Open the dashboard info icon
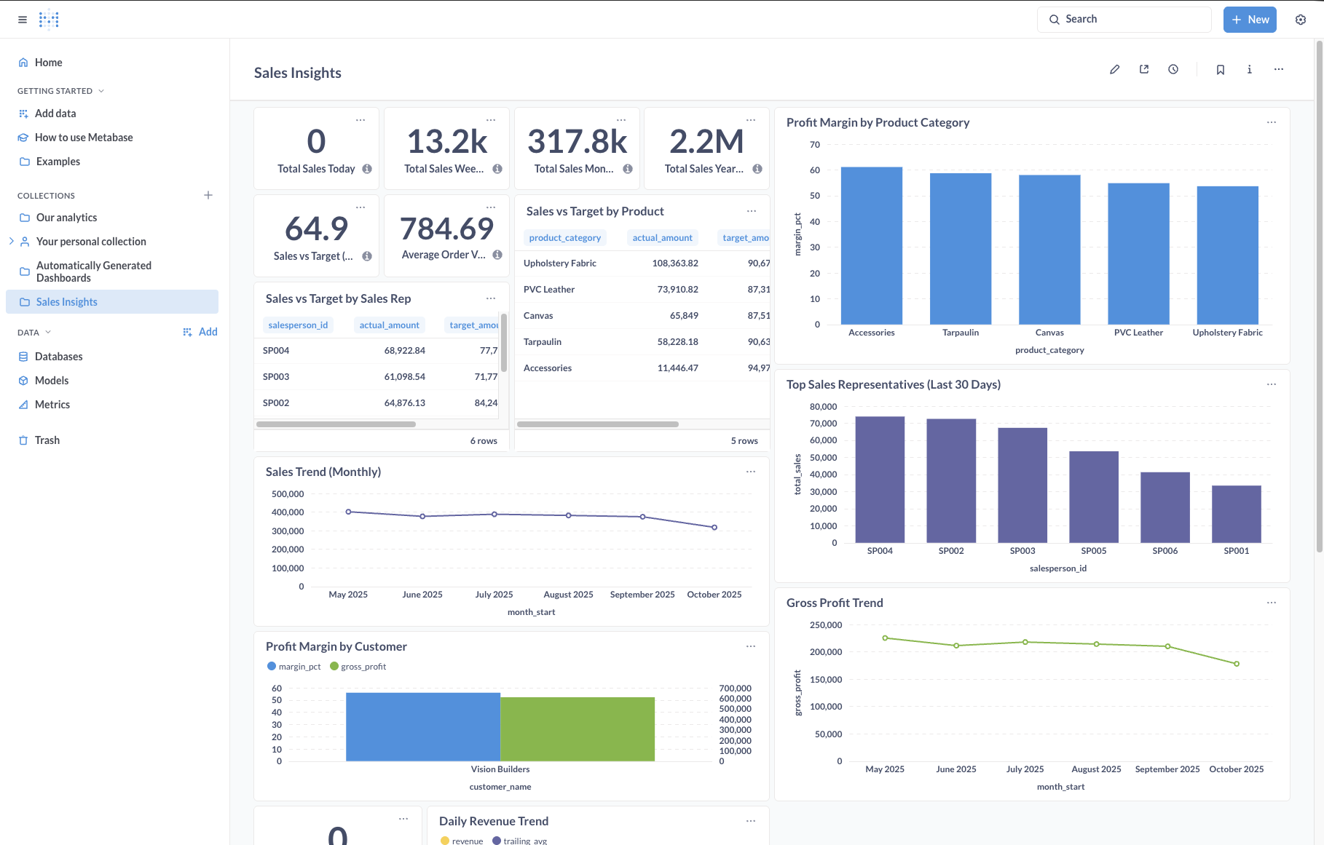1324x845 pixels. pyautogui.click(x=1249, y=69)
